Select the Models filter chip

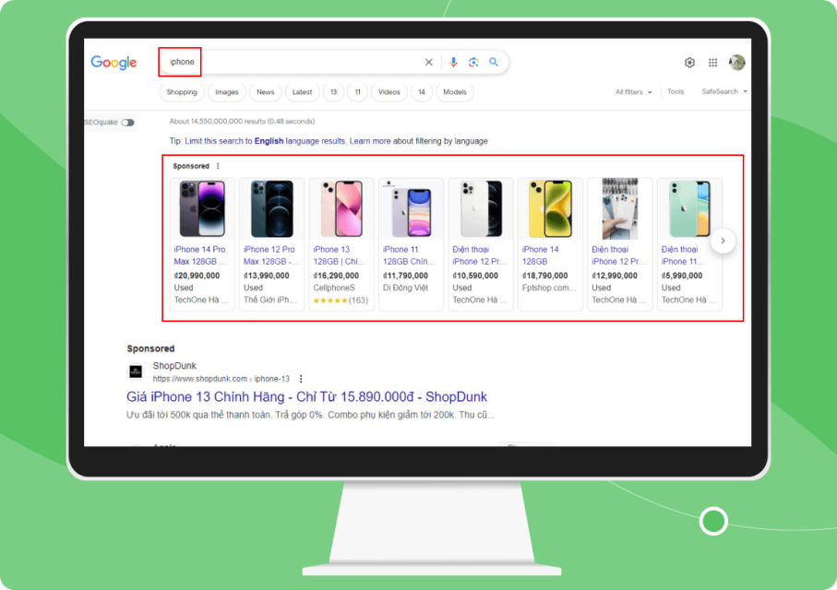(x=455, y=92)
